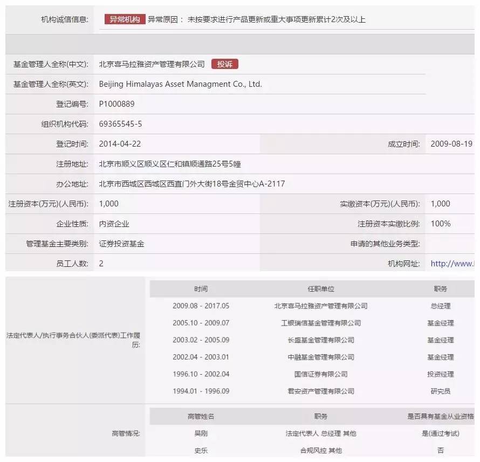Click the 职务 header in executives table
Image resolution: width=480 pixels, height=462 pixels.
coord(321,416)
